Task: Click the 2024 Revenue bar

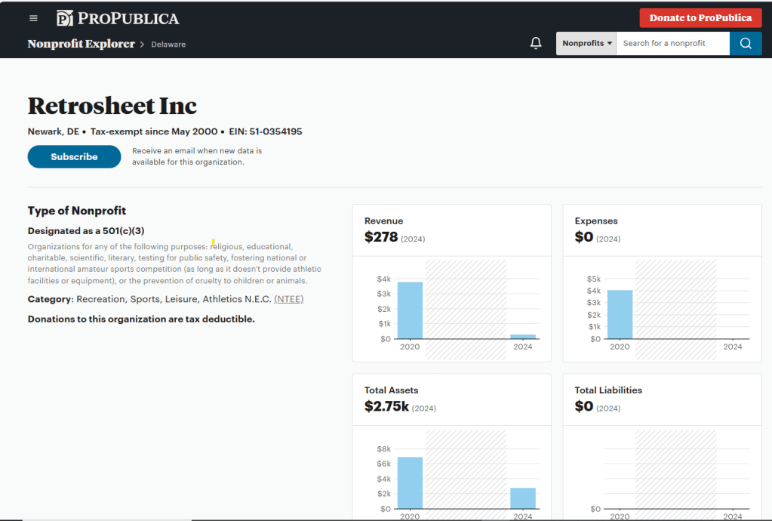Action: coord(523,336)
